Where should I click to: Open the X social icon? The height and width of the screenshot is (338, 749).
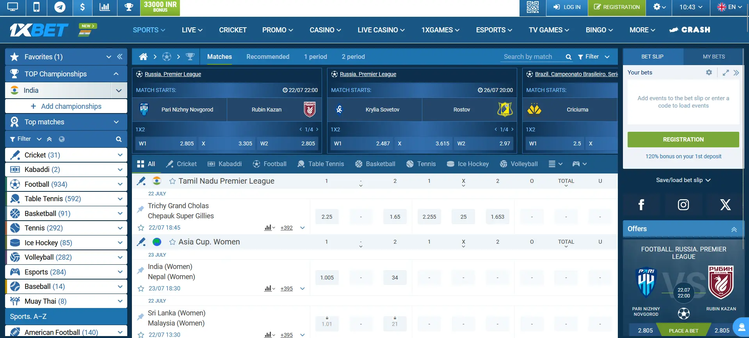click(725, 205)
